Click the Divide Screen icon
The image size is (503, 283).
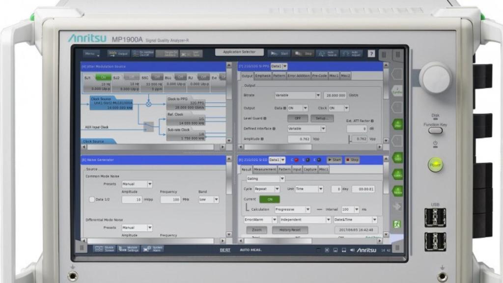click(x=104, y=249)
